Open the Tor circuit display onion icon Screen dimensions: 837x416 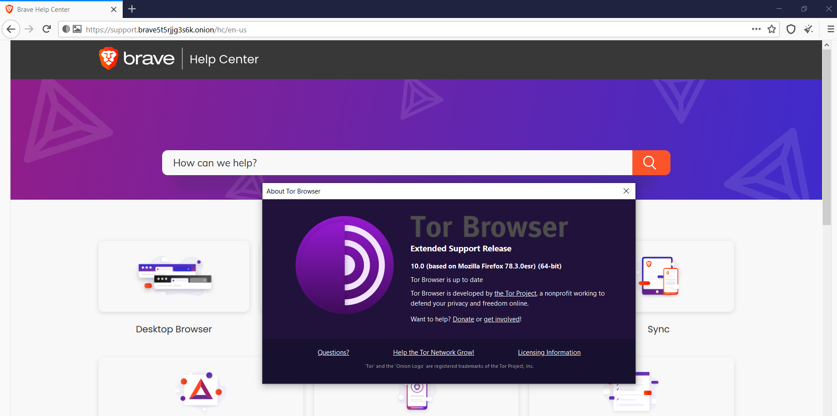66,29
